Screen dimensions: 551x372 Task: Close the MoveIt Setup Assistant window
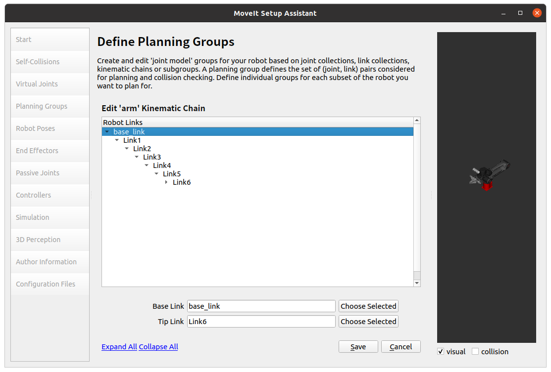coord(537,13)
